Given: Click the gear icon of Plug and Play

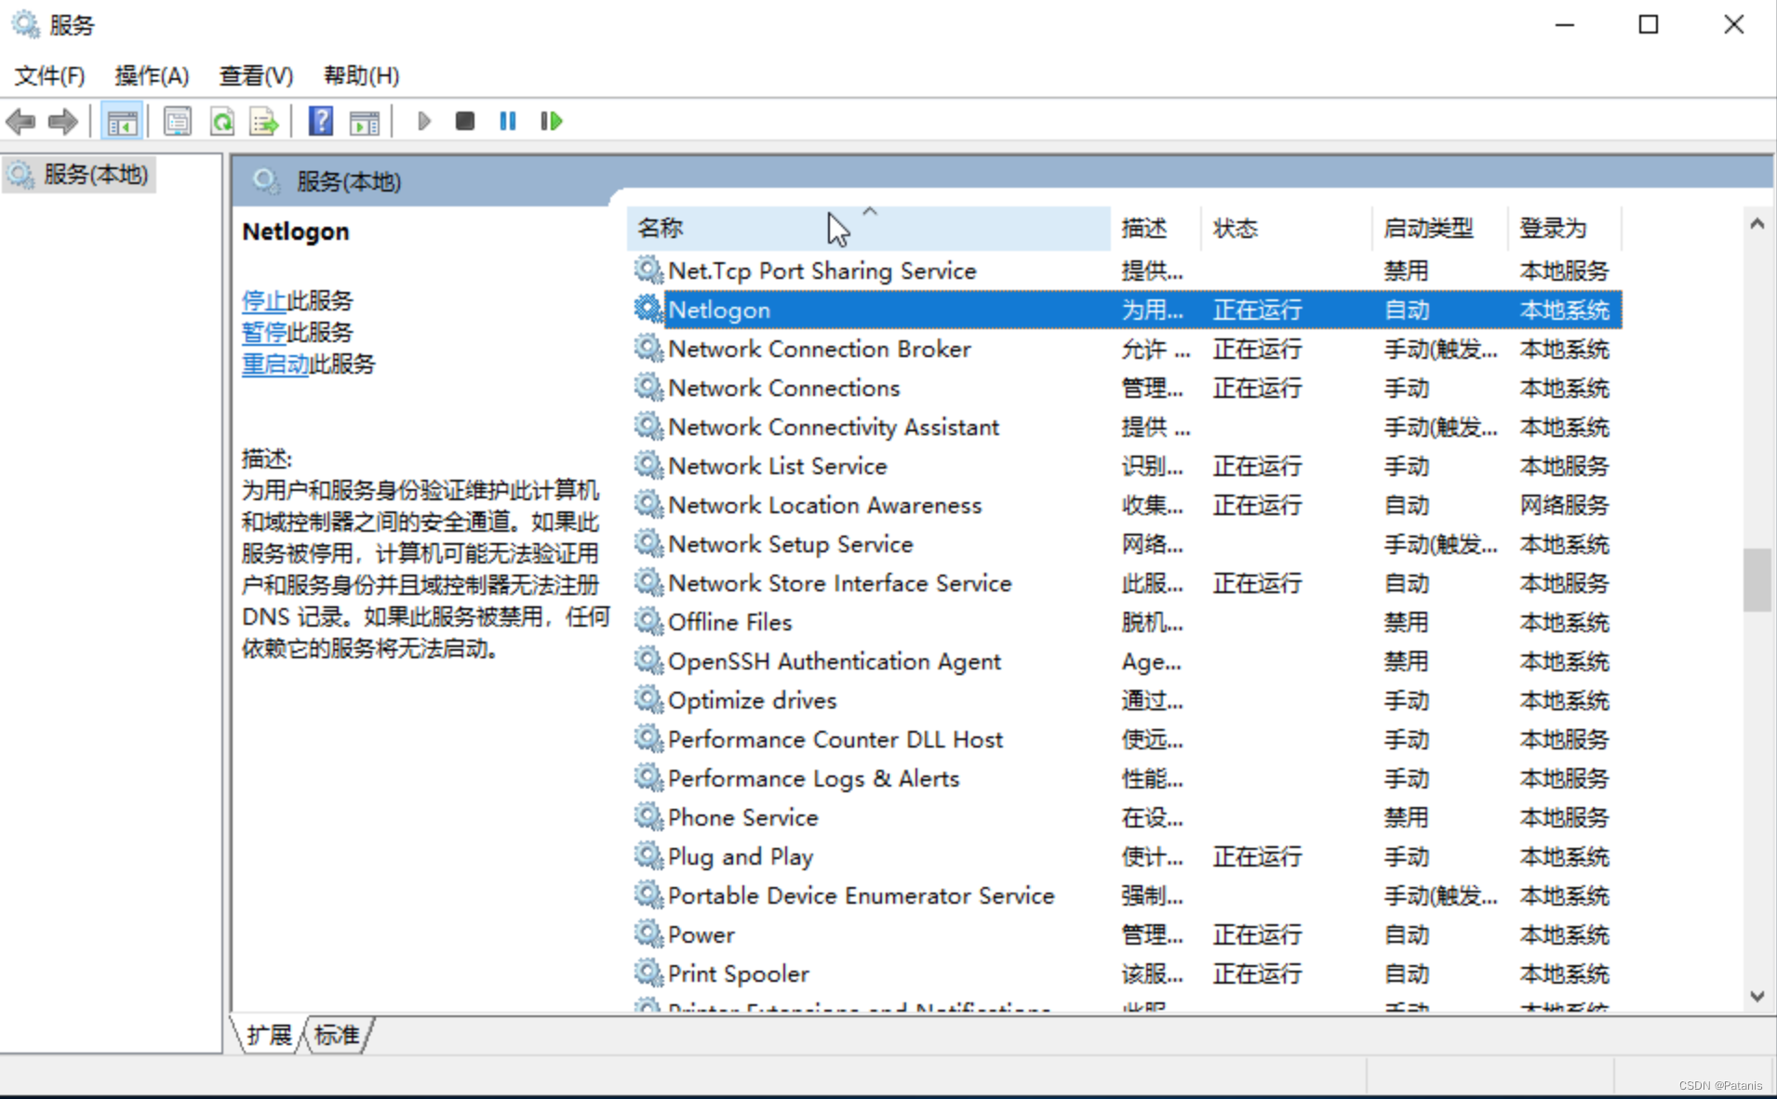Looking at the screenshot, I should tap(648, 855).
